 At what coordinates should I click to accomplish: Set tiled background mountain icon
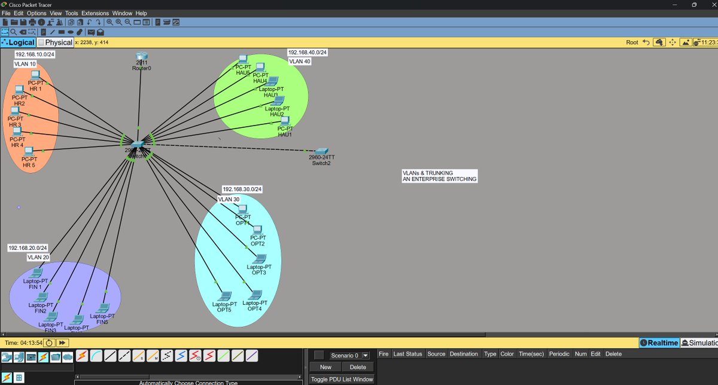[686, 42]
